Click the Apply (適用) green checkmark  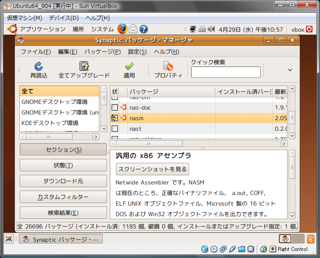pyautogui.click(x=129, y=66)
